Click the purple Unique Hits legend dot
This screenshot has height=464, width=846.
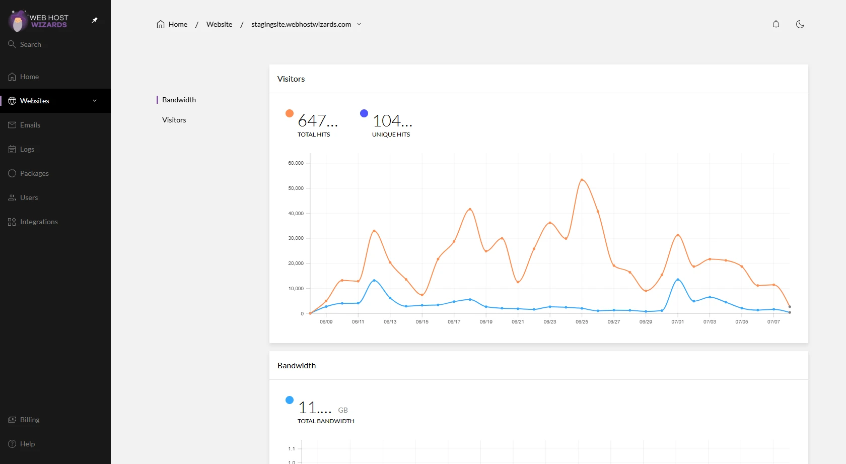(364, 113)
